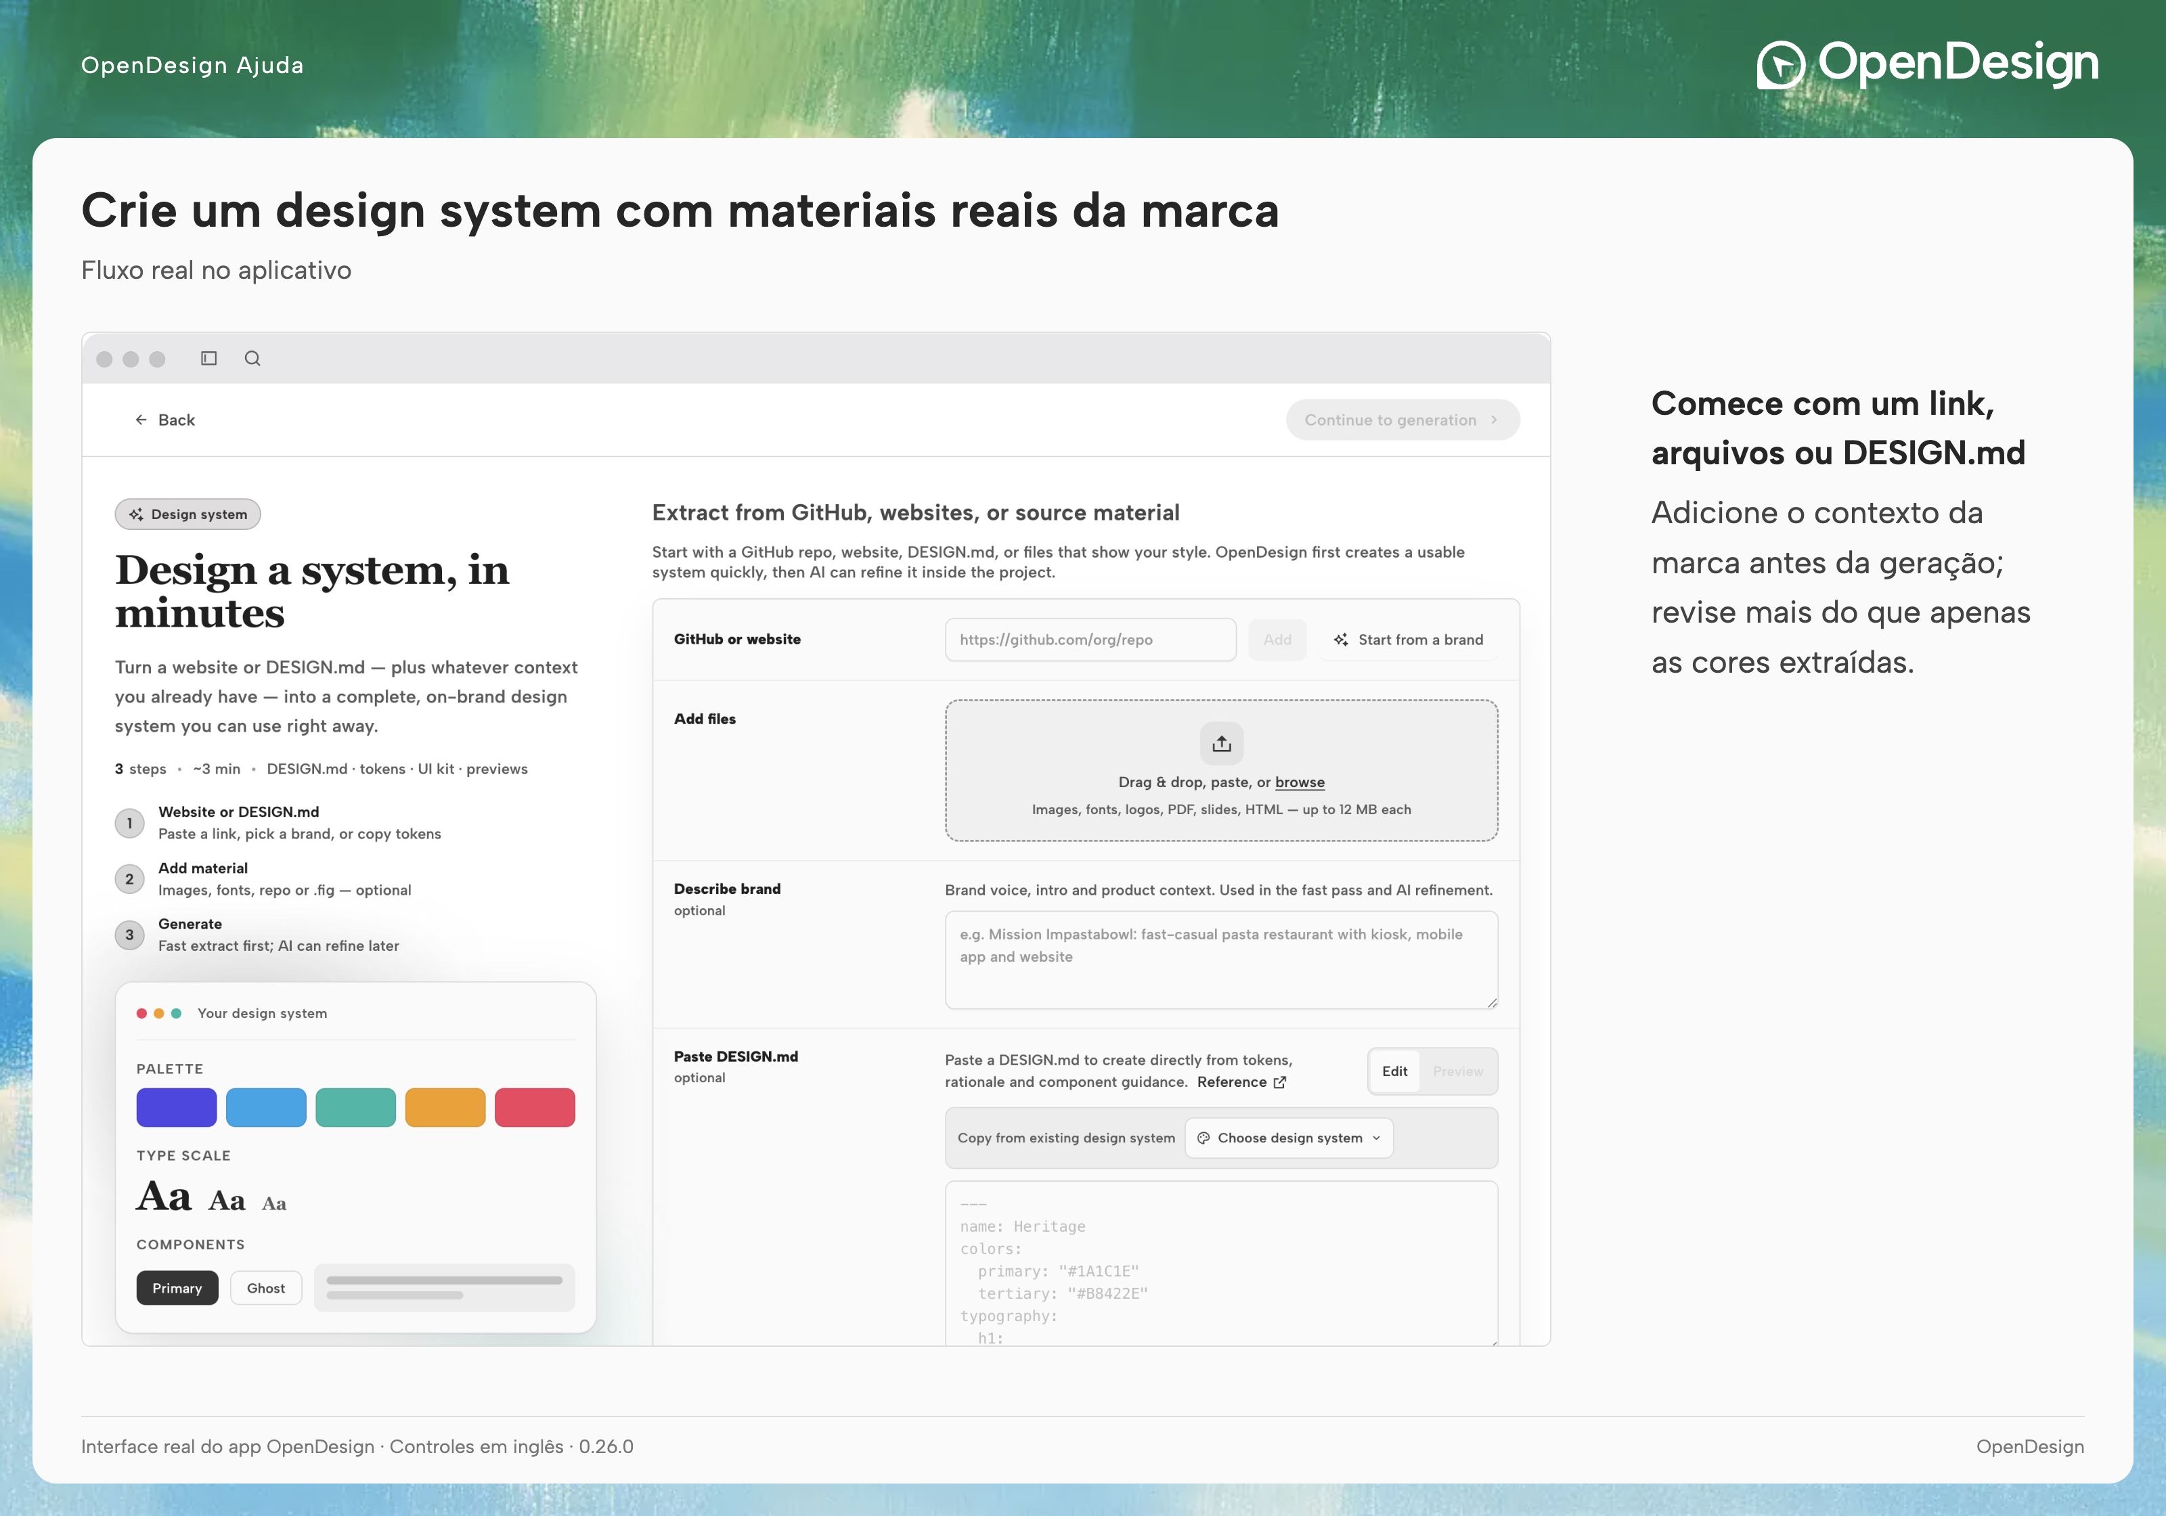Click the chevron on Continue to generation
Viewport: 2166px width, 1516px height.
(1493, 420)
